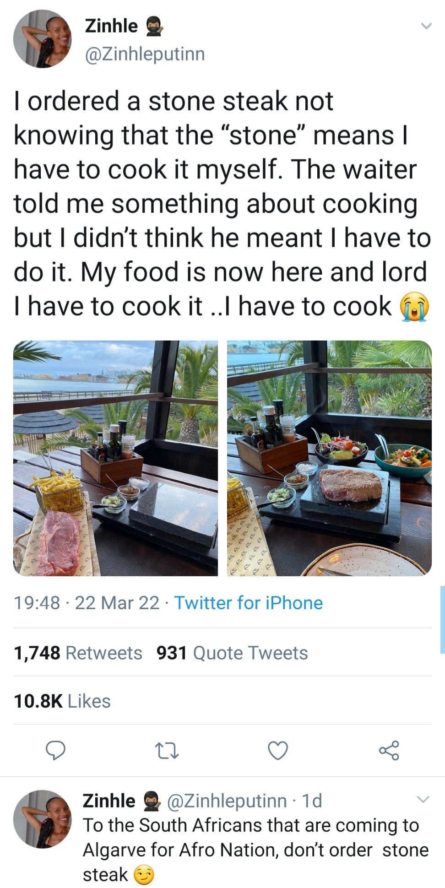Expand the main tweet options chevron
This screenshot has width=445, height=888.
pos(426,27)
